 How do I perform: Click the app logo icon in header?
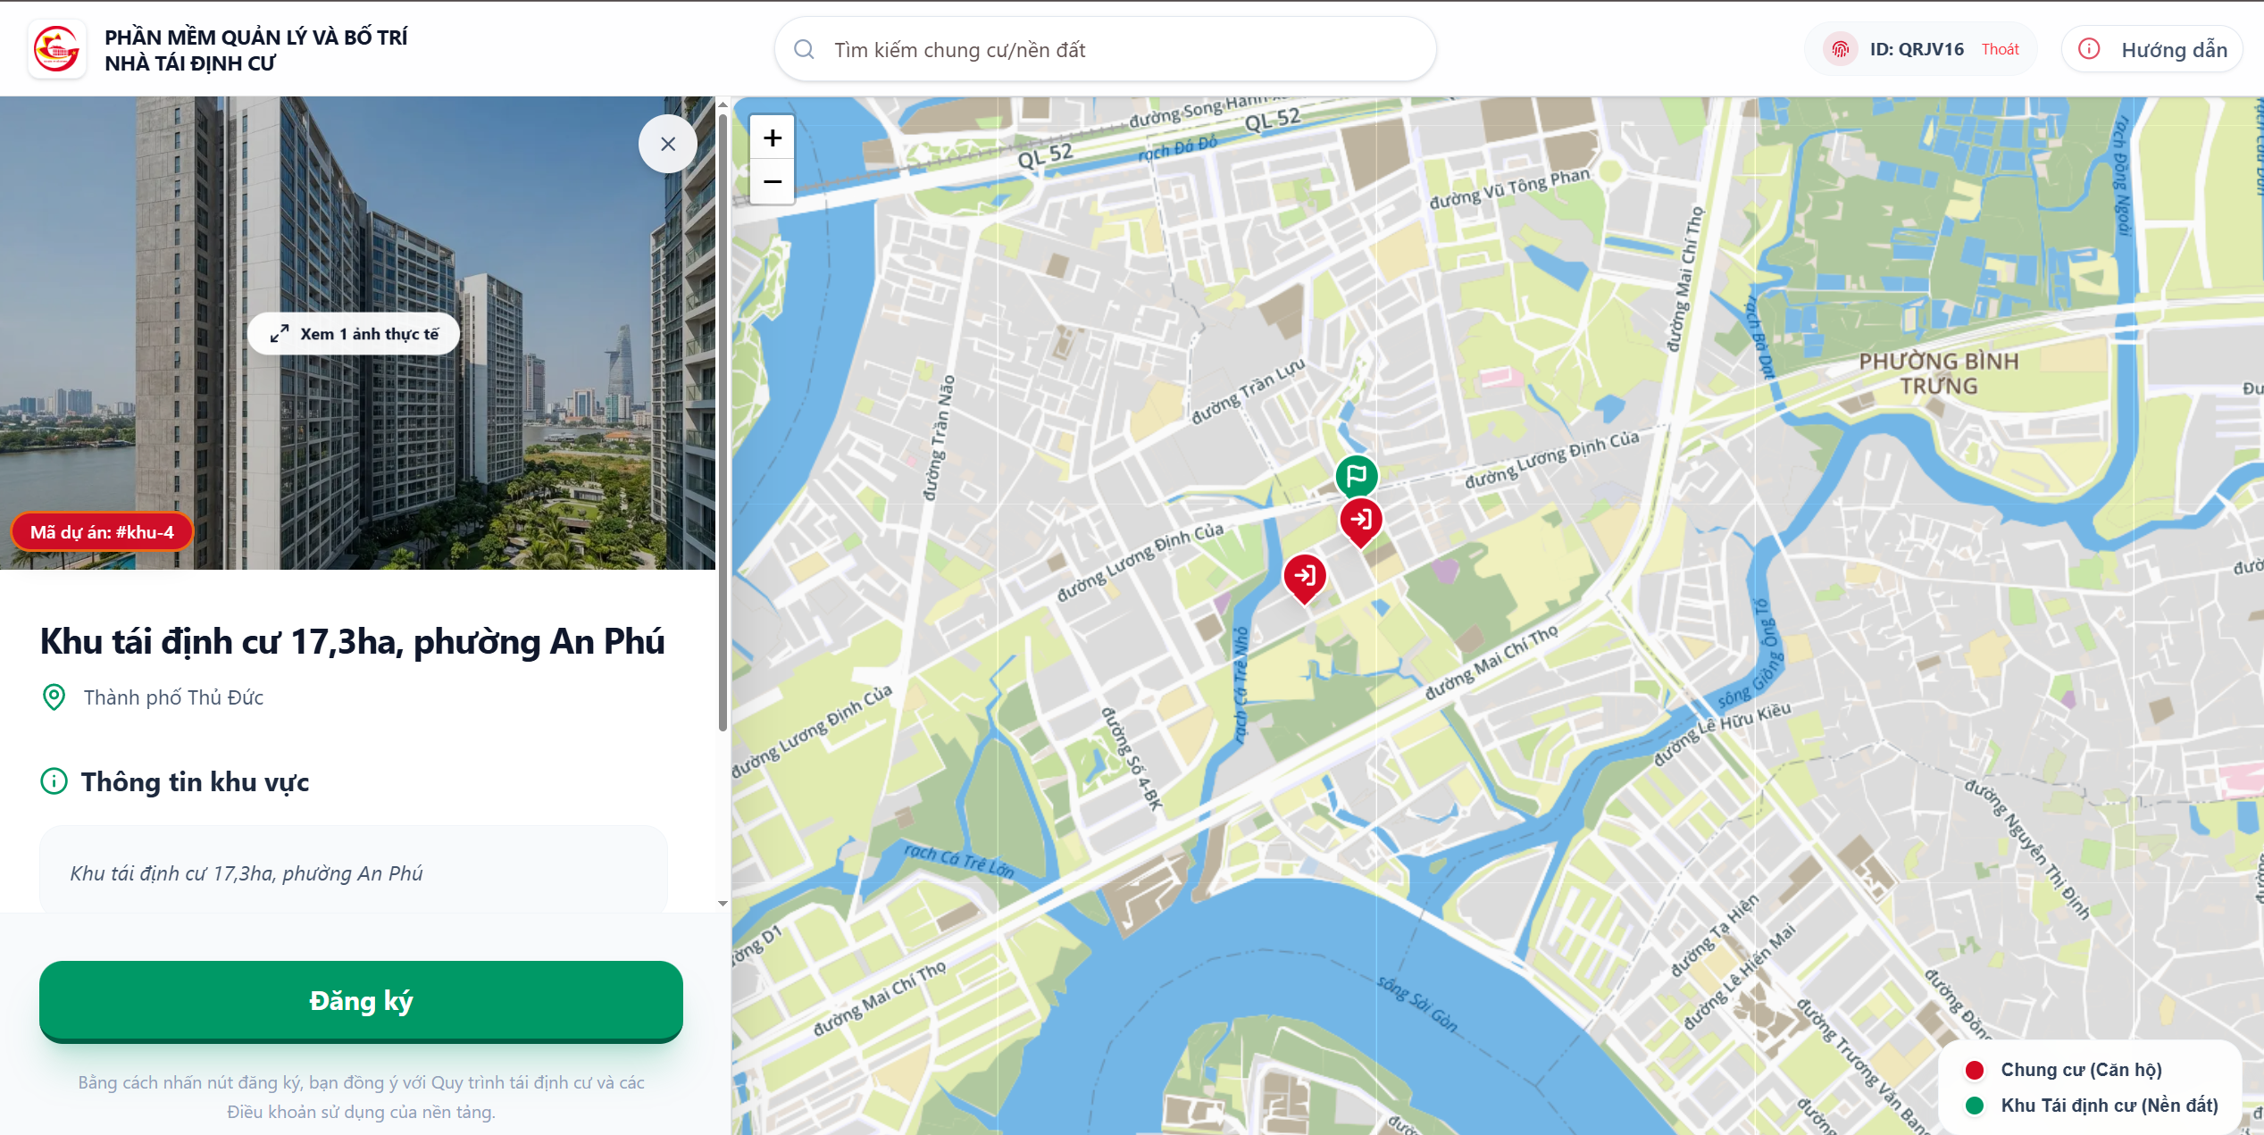57,49
